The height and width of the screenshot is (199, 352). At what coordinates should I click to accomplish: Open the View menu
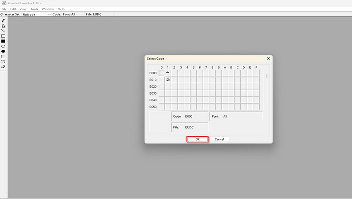point(23,9)
